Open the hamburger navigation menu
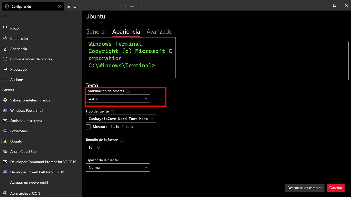This screenshot has width=351, height=197. pos(5,16)
